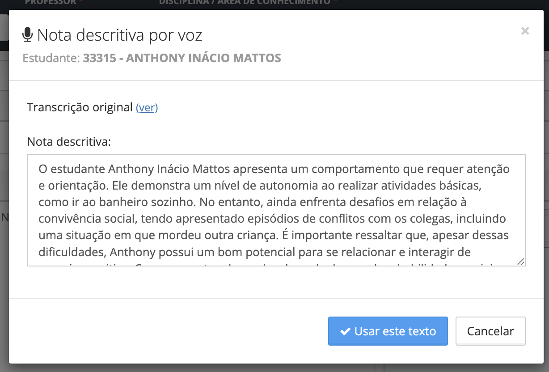Click the first sentence of the descriptive note
Viewport: 549px width, 372px height.
[x=179, y=169]
